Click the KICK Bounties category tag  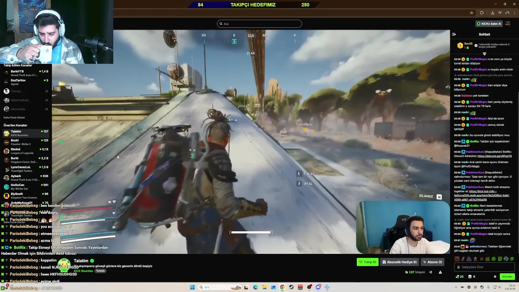(x=84, y=271)
